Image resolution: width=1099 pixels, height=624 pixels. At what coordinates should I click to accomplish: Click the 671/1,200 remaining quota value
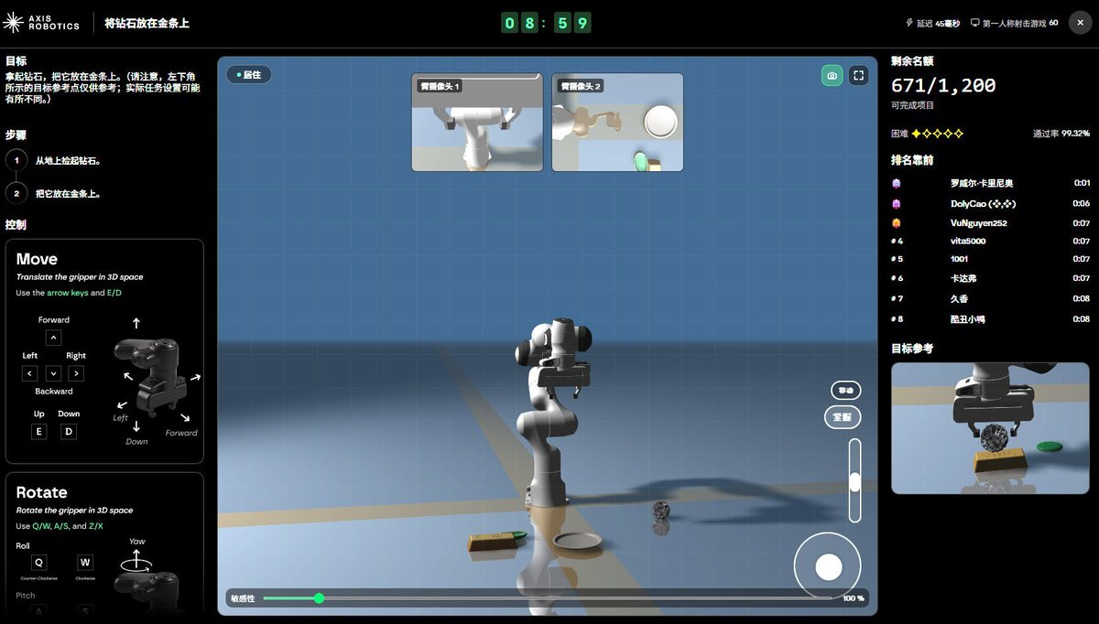click(943, 86)
